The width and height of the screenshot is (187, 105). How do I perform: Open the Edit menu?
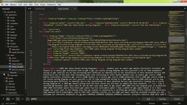7,5
